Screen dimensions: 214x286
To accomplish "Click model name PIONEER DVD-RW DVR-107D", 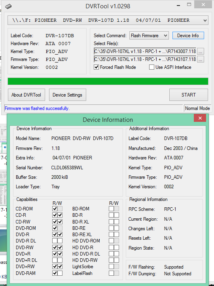I will pyautogui.click(x=82, y=138).
